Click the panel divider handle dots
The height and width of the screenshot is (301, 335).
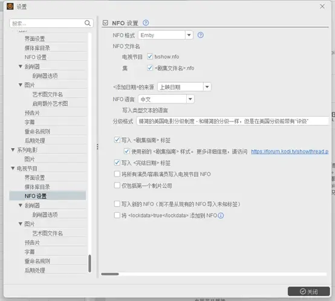tap(97, 147)
